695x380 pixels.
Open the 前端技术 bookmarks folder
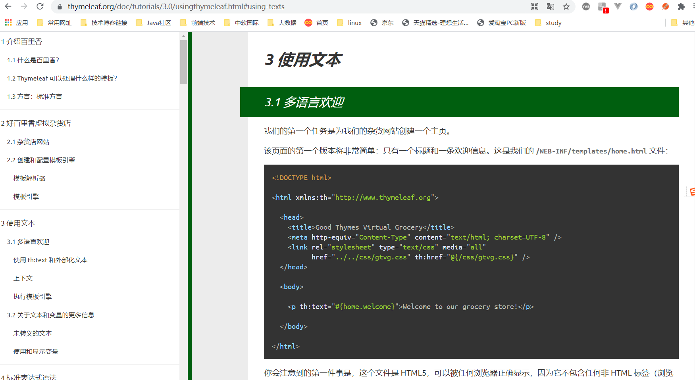click(198, 23)
